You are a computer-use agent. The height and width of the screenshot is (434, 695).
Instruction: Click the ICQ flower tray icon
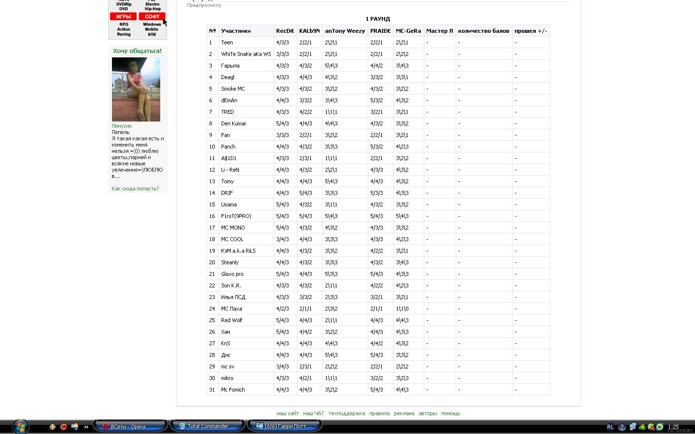pos(651,427)
